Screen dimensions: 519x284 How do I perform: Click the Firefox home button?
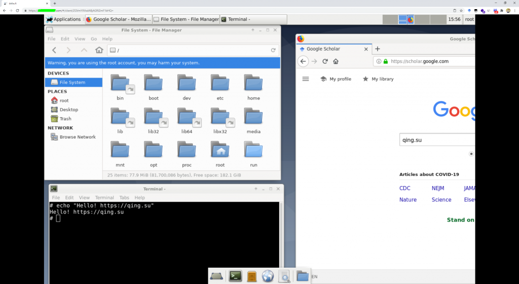pos(336,61)
